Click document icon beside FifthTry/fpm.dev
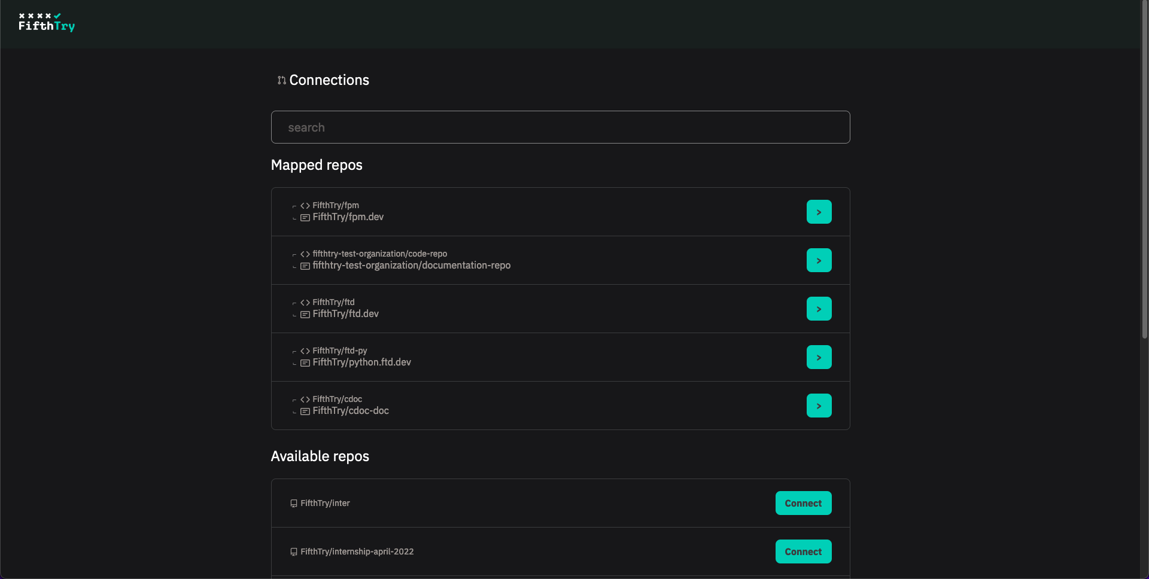The image size is (1149, 579). point(305,218)
